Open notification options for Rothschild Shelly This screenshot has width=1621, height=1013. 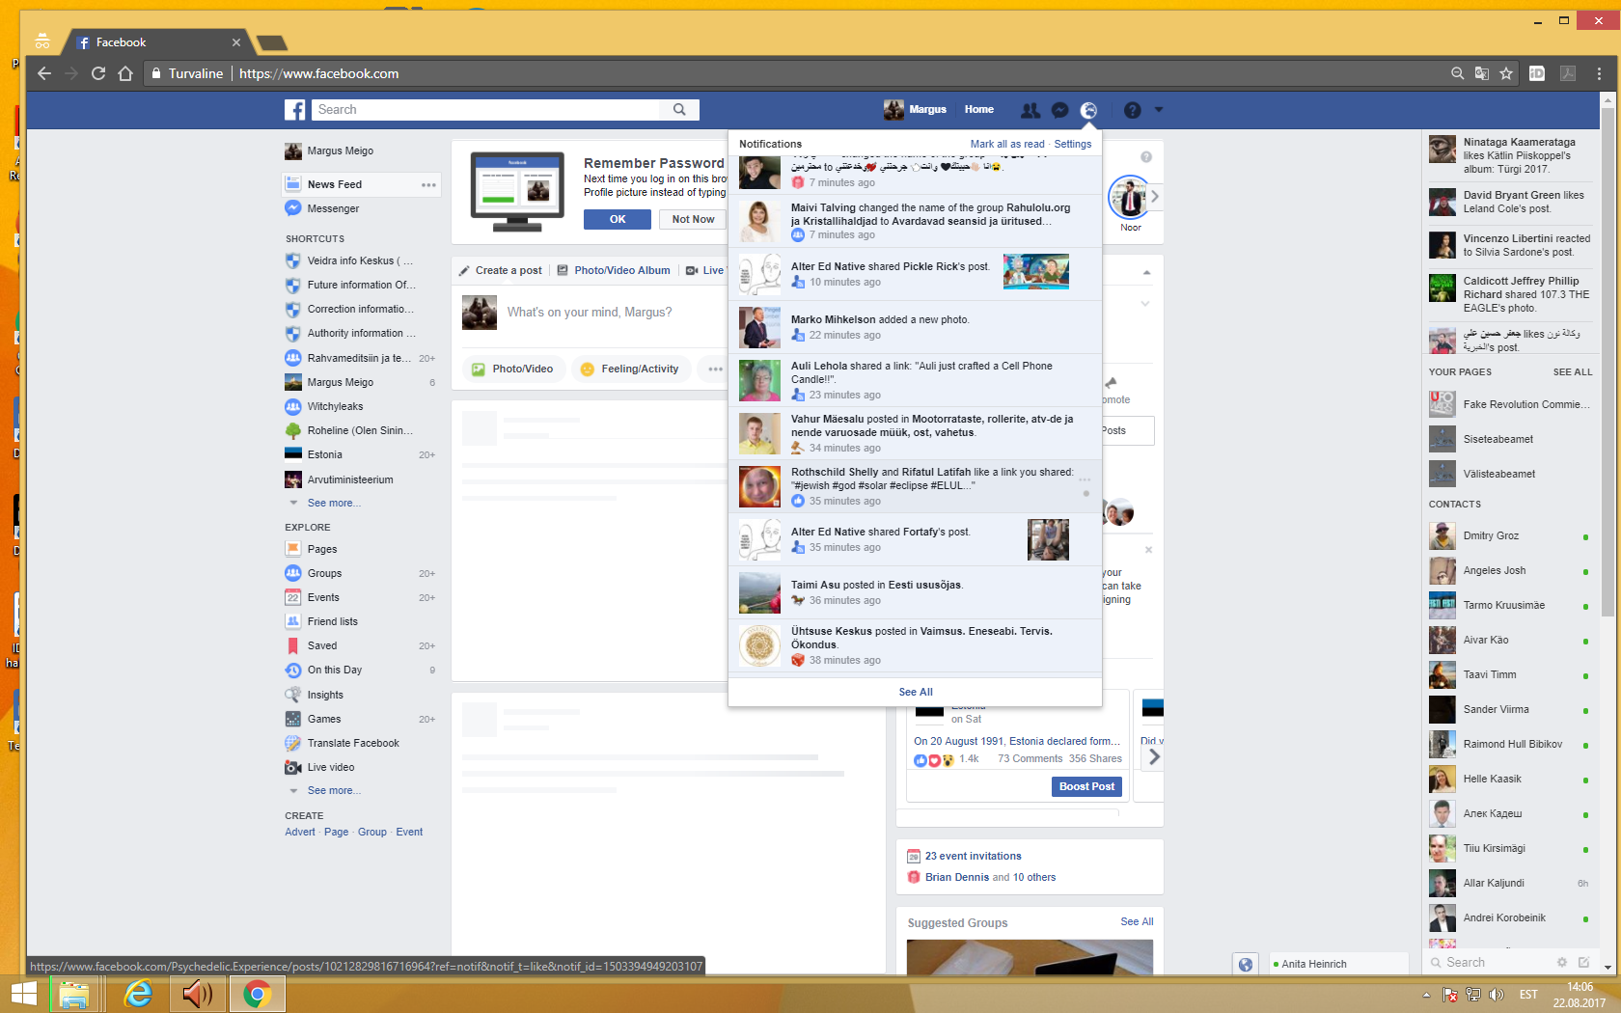(1085, 479)
